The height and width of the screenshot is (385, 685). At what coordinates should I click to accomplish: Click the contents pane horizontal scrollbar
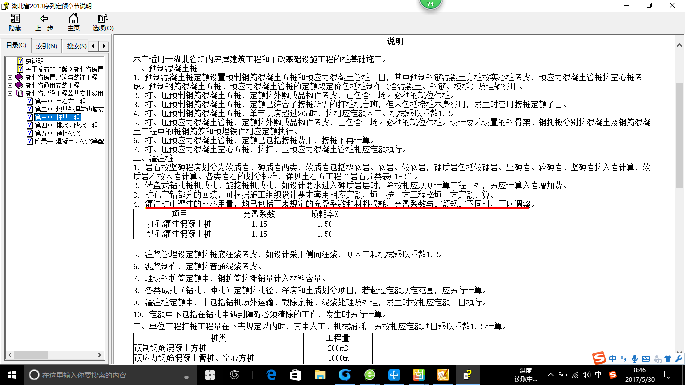pos(54,356)
